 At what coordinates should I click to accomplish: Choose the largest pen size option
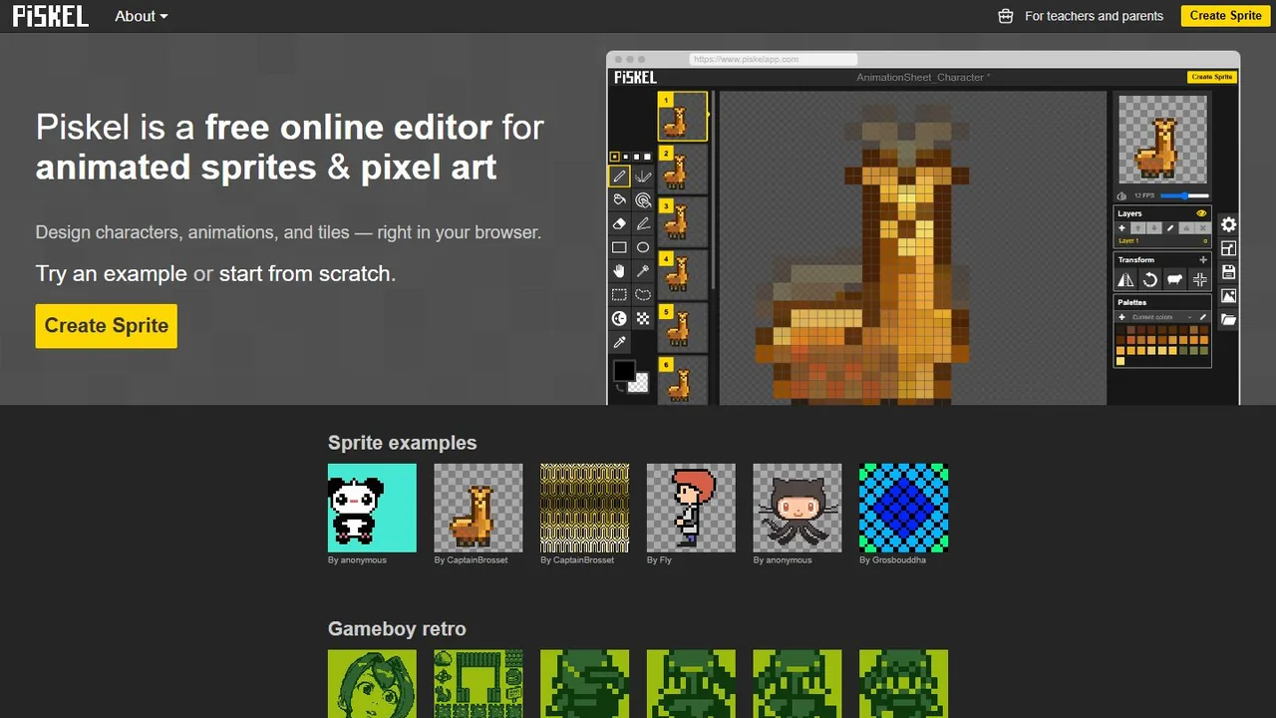point(648,157)
